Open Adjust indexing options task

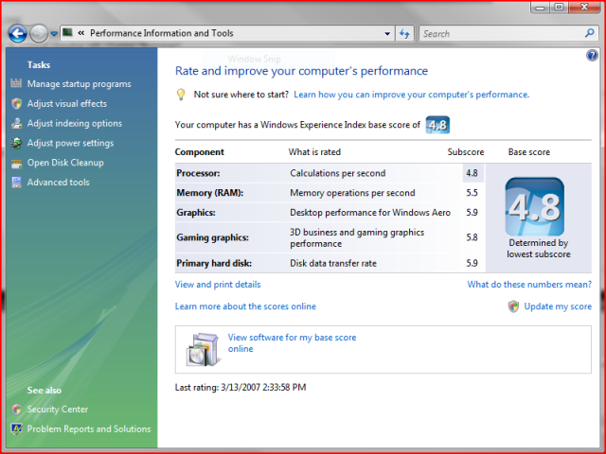(x=75, y=123)
